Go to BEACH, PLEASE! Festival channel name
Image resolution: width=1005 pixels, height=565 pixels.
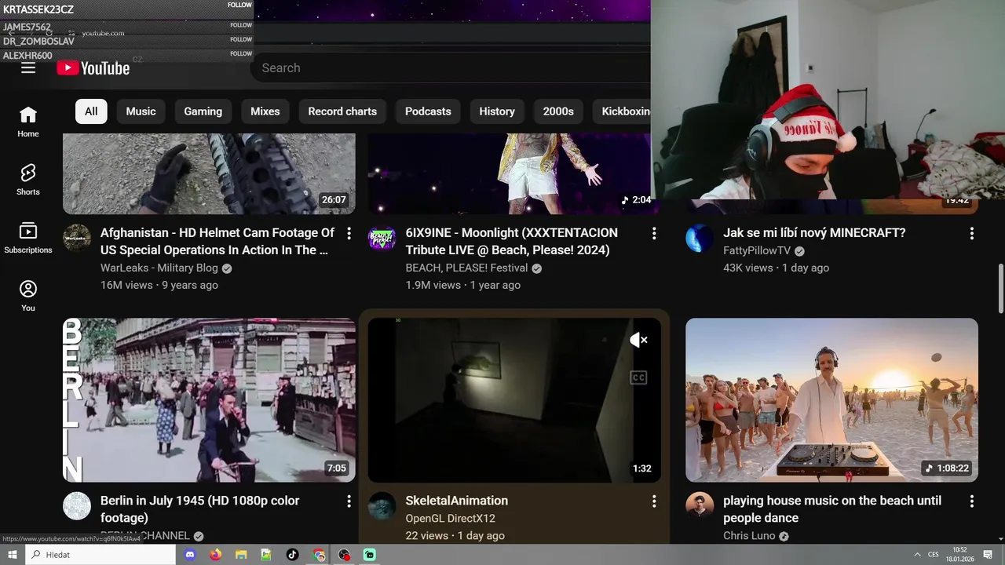(466, 268)
